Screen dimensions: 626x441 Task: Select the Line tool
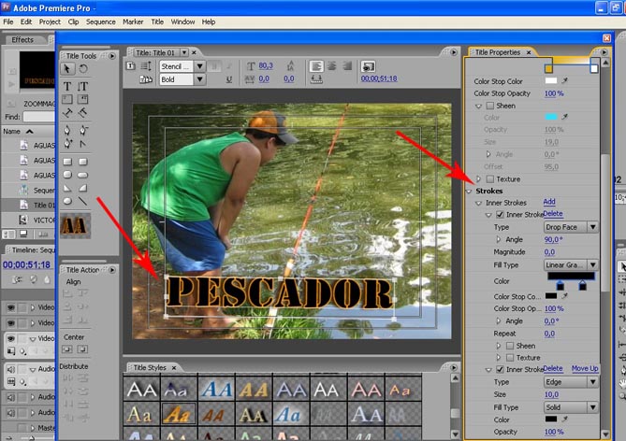[x=82, y=201]
